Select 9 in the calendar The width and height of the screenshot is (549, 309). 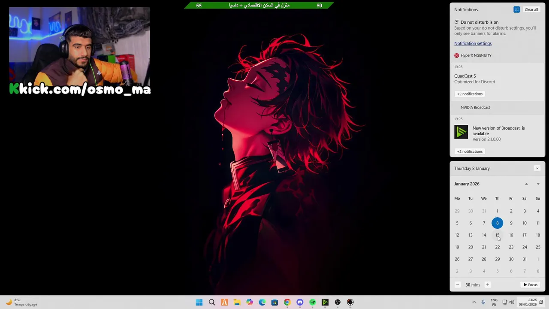pyautogui.click(x=511, y=223)
